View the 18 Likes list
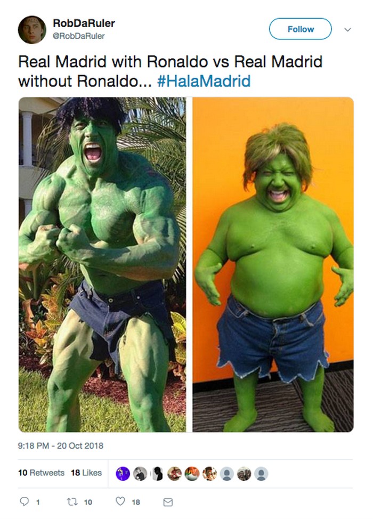Viewport: 373px width, 519px height. pyautogui.click(x=86, y=473)
